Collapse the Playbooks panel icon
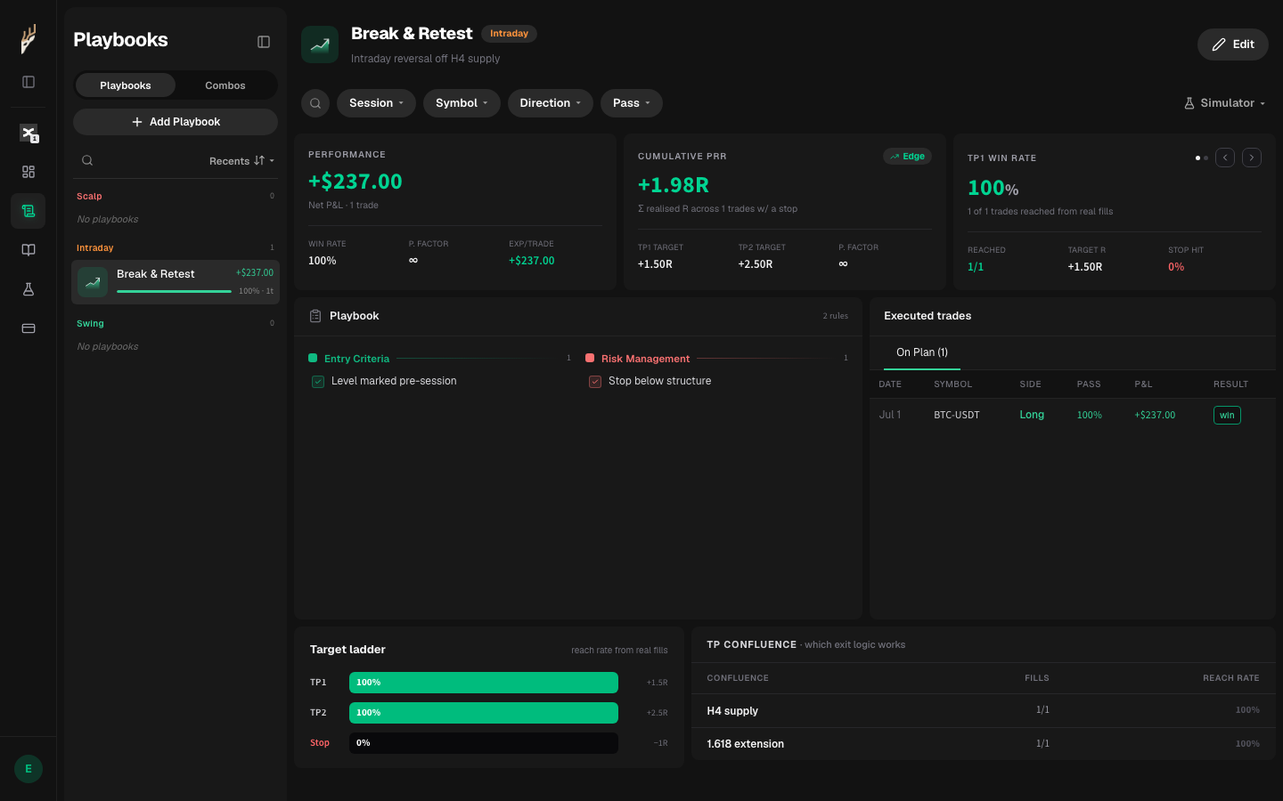The height and width of the screenshot is (801, 1283). tap(264, 42)
